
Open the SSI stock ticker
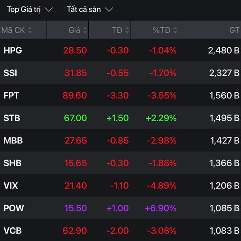[x=10, y=73]
